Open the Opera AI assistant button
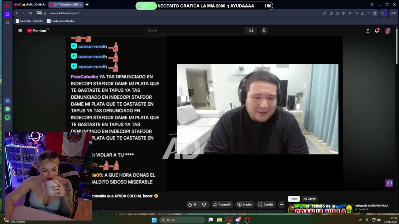The image size is (399, 224). [393, 13]
